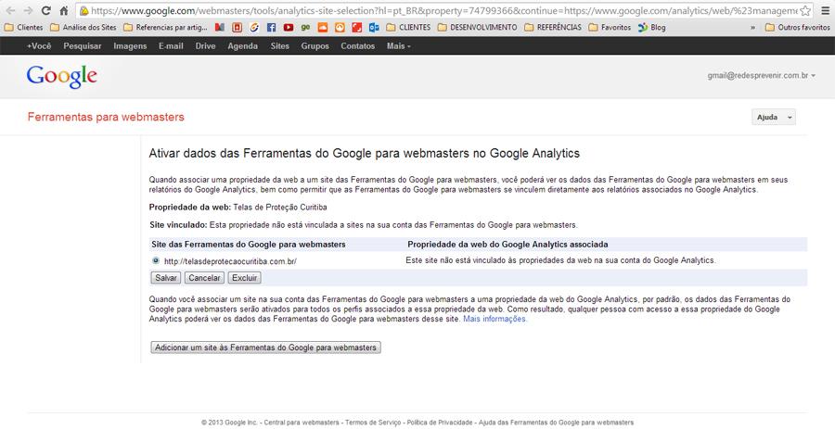Image resolution: width=835 pixels, height=429 pixels.
Task: Open Contatos in the Google bar
Action: coord(358,46)
